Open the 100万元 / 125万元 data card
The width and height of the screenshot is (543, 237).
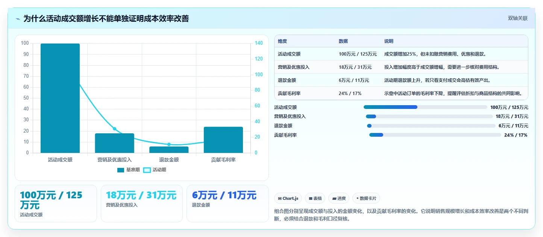pyautogui.click(x=56, y=204)
